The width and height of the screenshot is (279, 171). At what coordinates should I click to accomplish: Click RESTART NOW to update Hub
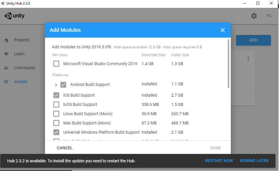click(x=219, y=161)
